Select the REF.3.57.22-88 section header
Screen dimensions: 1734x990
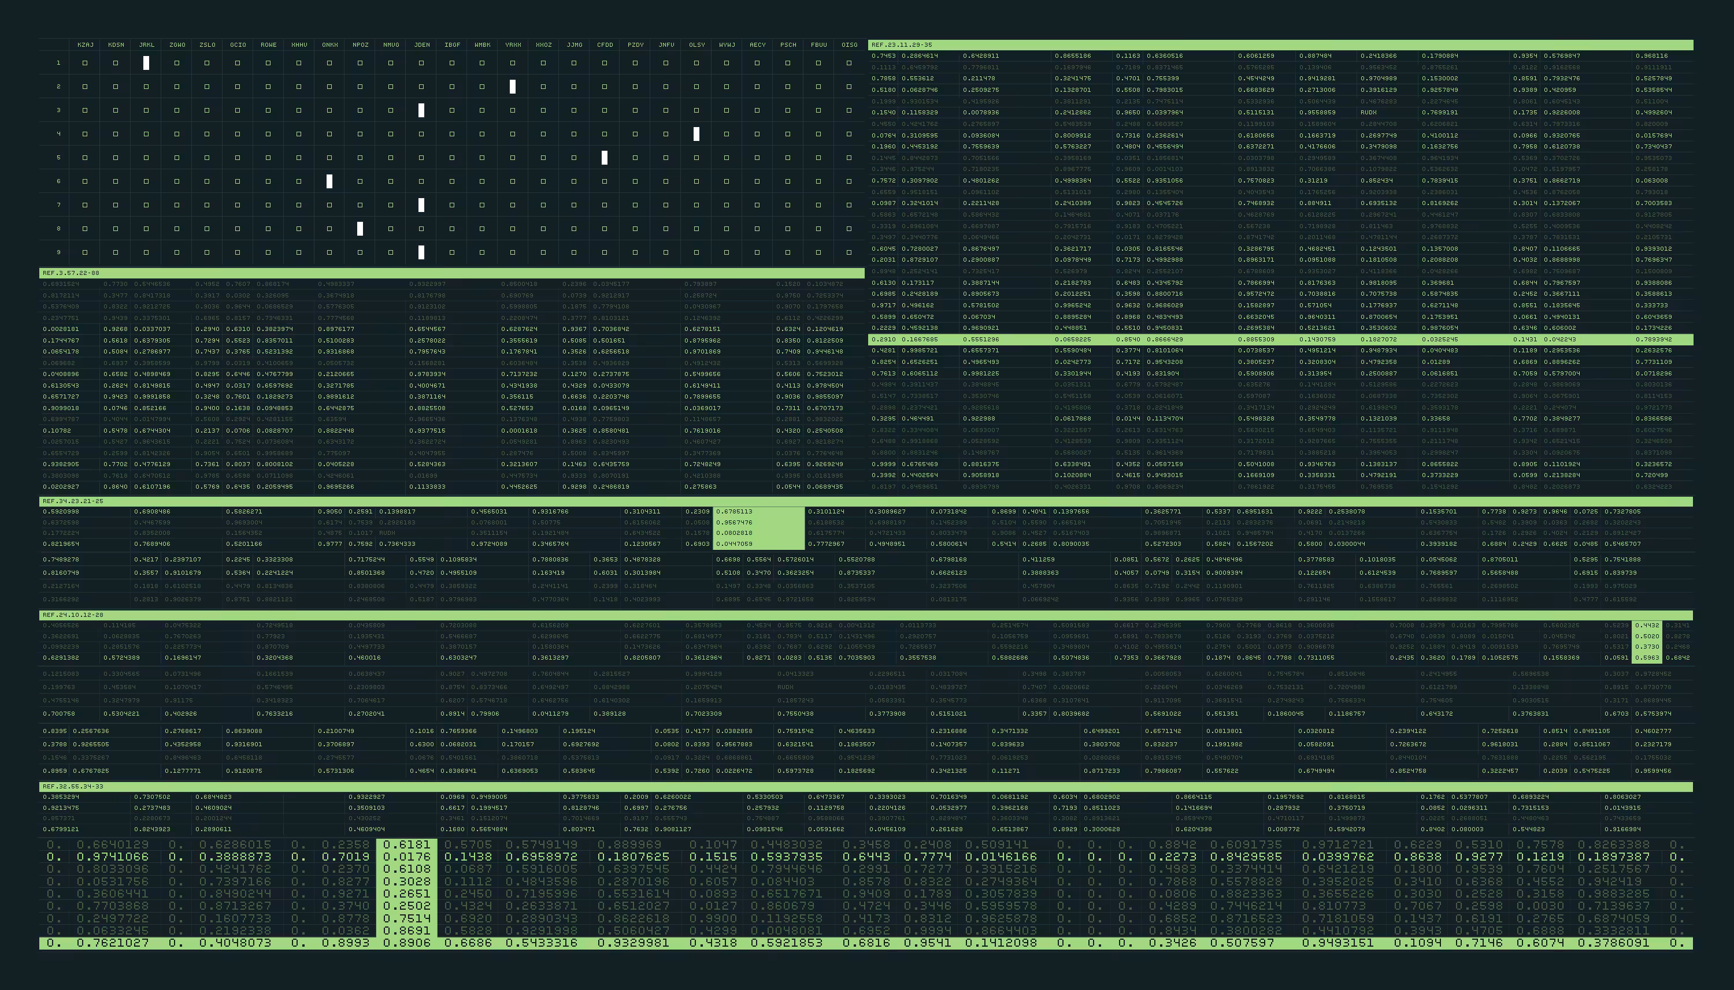(451, 273)
